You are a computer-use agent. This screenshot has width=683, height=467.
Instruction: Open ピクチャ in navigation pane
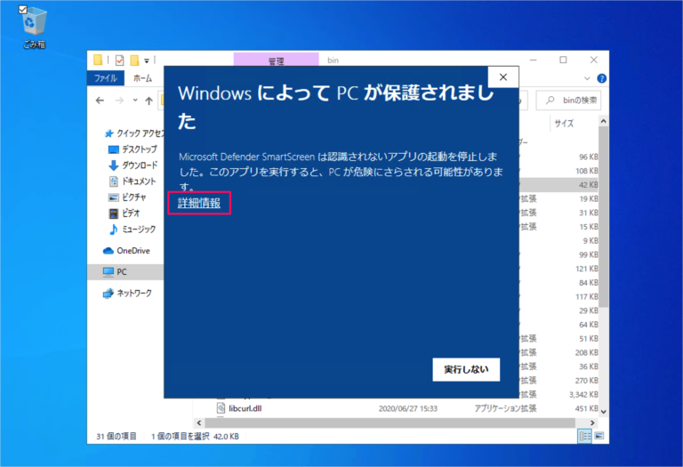click(x=127, y=197)
